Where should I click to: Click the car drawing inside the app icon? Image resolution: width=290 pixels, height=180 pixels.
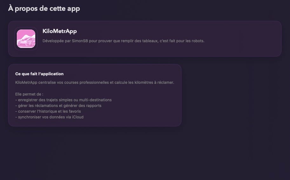tap(26, 43)
